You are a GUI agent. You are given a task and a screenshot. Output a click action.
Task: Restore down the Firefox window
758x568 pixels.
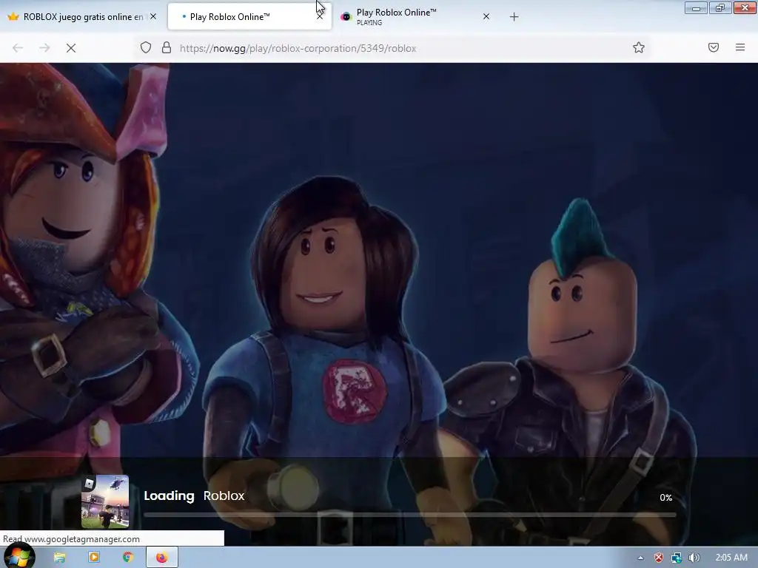point(720,7)
